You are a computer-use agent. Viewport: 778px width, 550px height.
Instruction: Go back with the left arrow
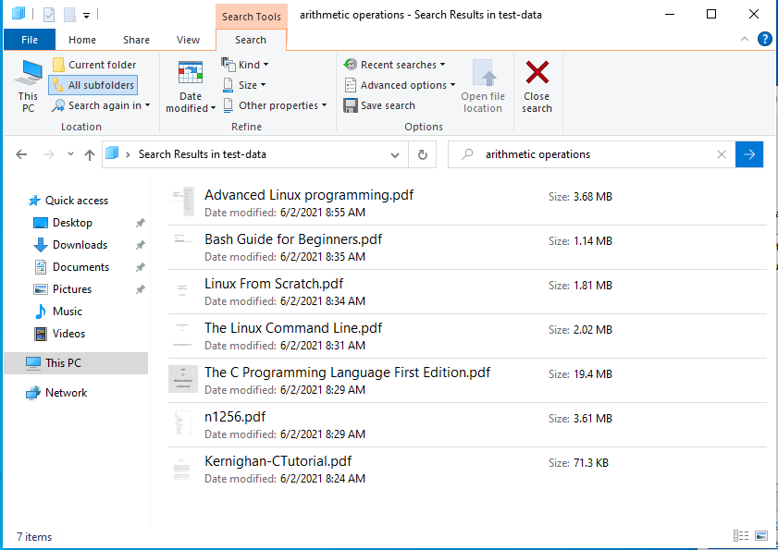(21, 154)
